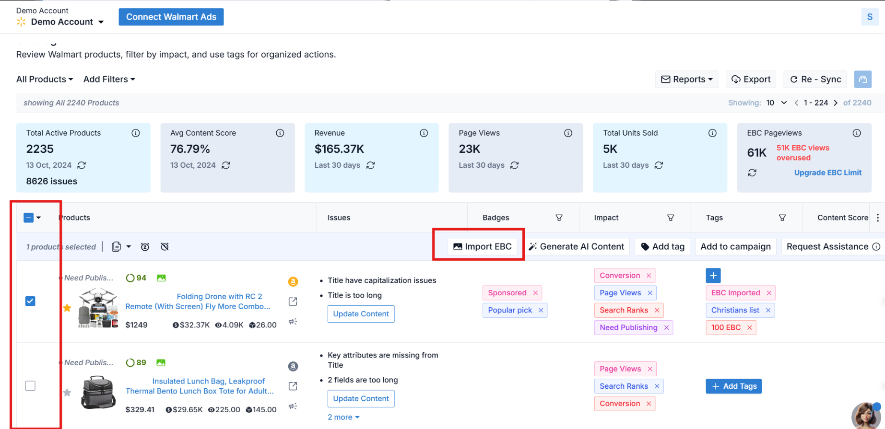Remove the EBC Imported tag

[769, 293]
